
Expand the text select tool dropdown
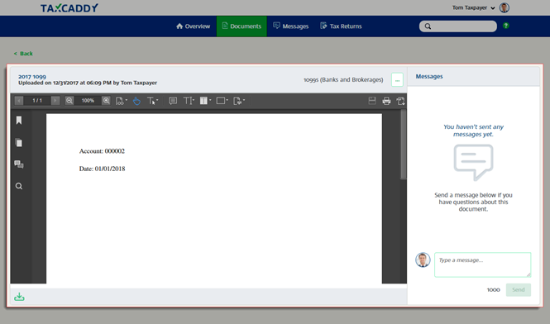[157, 100]
